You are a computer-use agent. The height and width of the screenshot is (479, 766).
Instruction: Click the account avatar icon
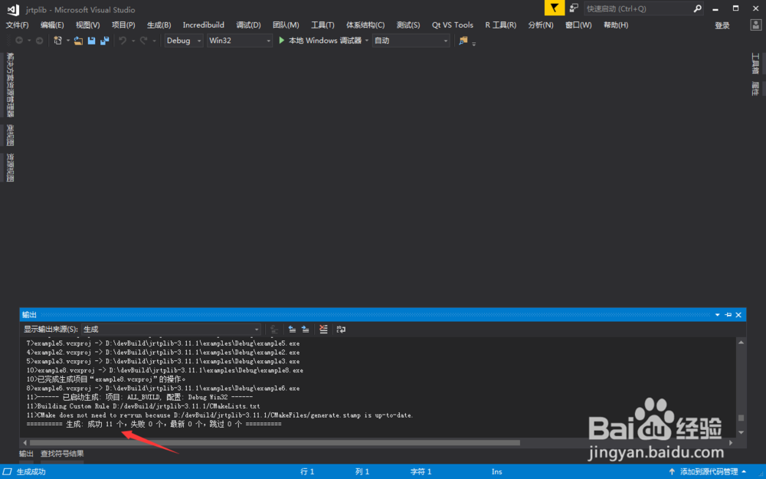click(x=756, y=25)
